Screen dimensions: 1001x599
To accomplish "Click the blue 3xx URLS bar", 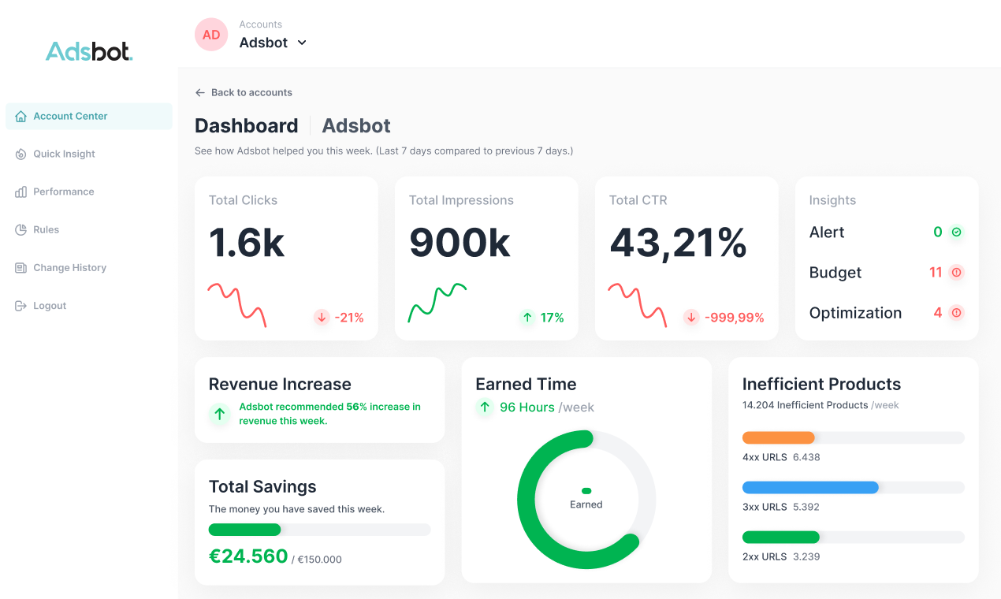I will (x=810, y=487).
